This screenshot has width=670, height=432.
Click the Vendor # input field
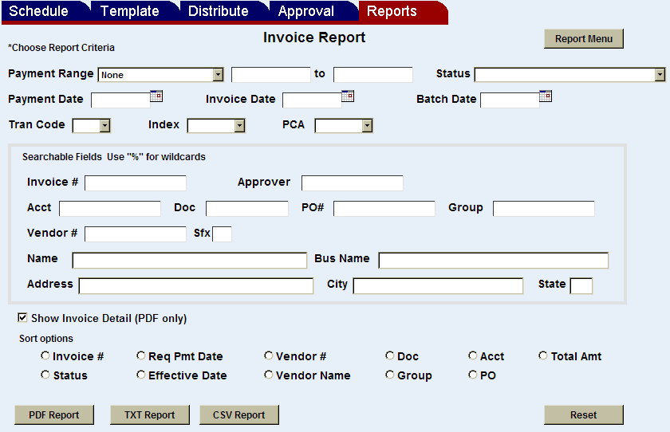pyautogui.click(x=136, y=234)
